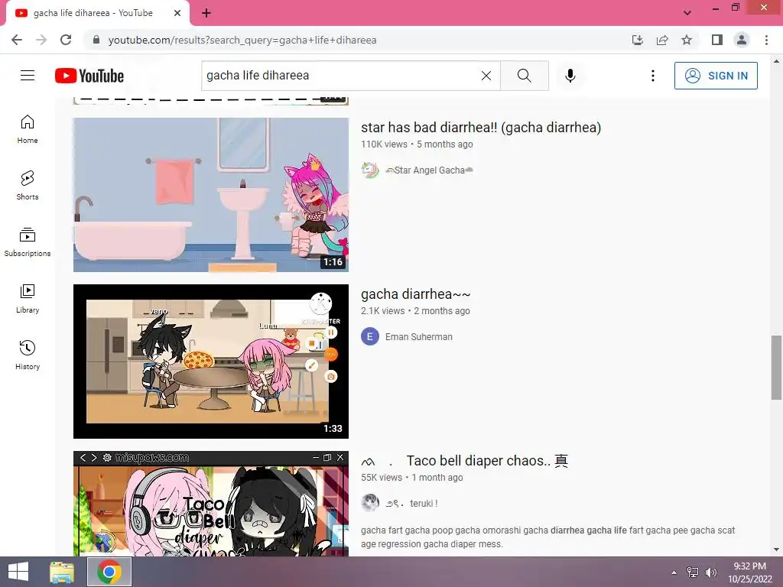Open the Chrome three-dot menu
The image size is (783, 587).
[x=766, y=40]
